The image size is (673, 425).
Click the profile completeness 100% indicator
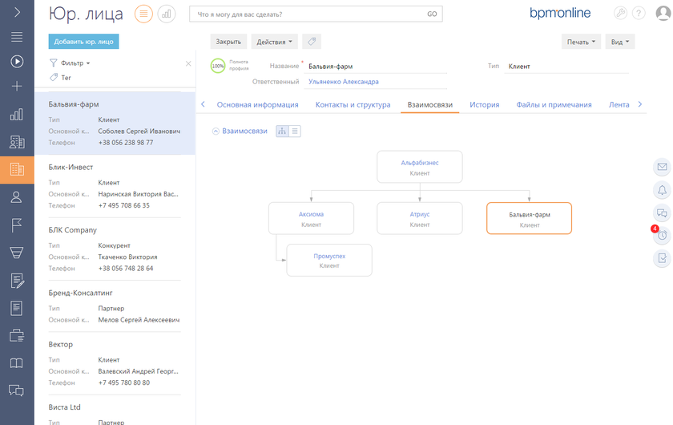[218, 67]
